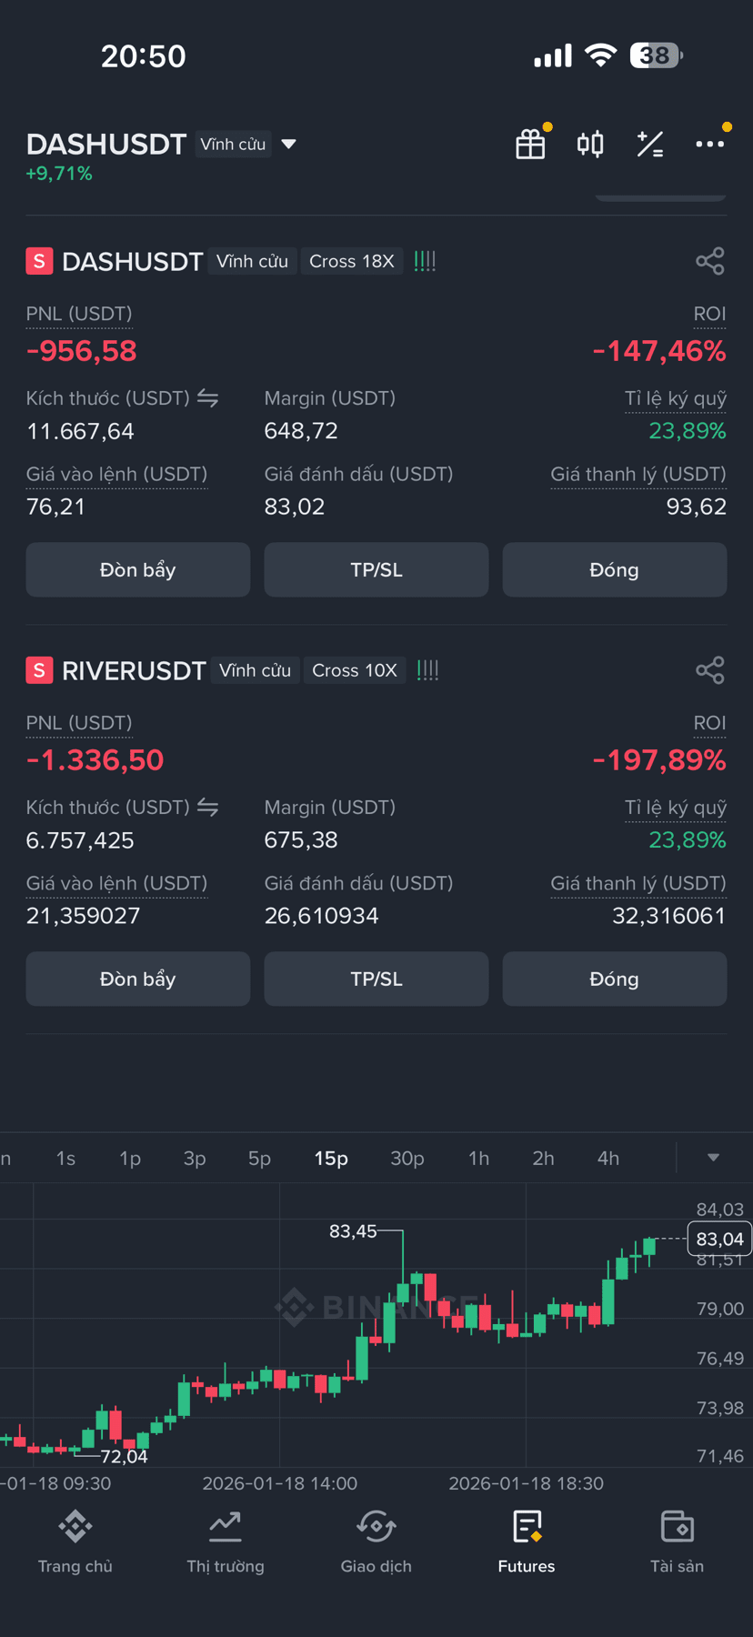Tap the Wi-Fi icon in status bar
753x1637 pixels.
tap(600, 55)
